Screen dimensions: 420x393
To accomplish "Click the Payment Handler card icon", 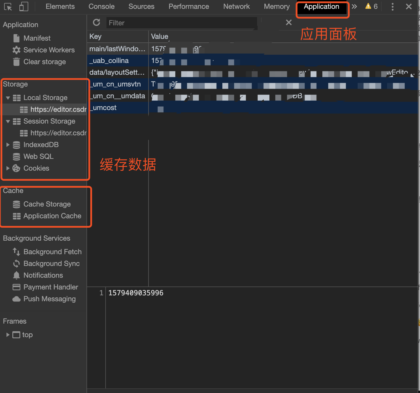I will click(x=16, y=287).
